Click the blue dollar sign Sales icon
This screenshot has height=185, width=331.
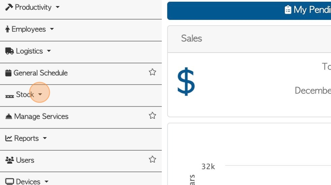click(186, 82)
